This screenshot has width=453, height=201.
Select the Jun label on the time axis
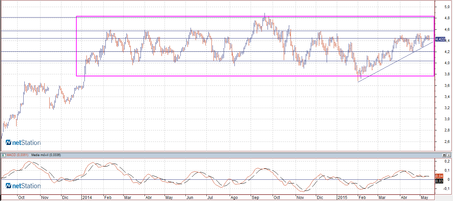(x=191, y=198)
